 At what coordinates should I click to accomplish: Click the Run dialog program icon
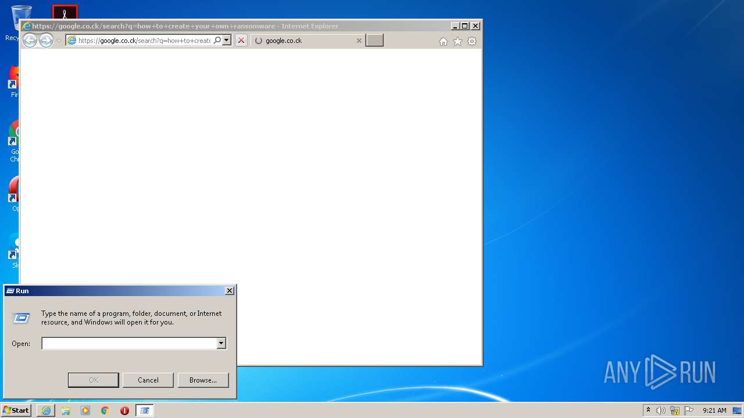pos(21,318)
